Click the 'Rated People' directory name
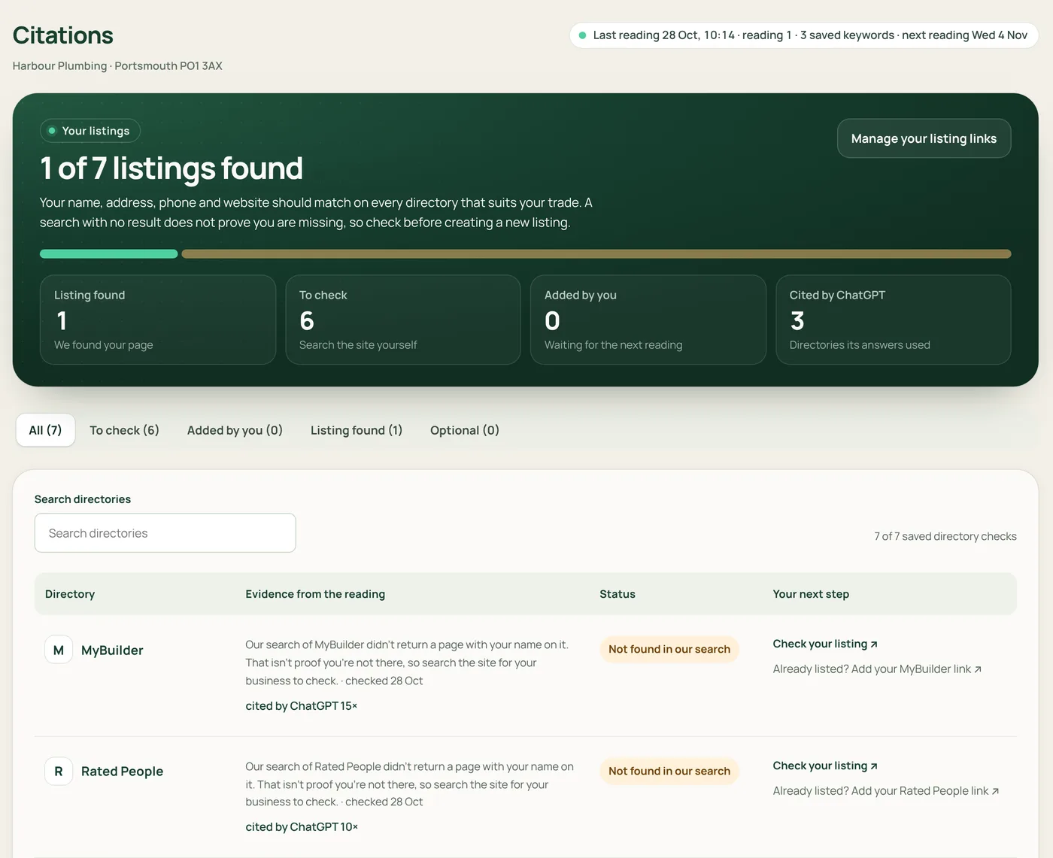The height and width of the screenshot is (858, 1053). [122, 772]
